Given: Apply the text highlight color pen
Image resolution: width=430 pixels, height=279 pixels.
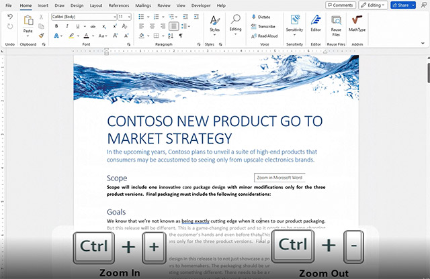Looking at the screenshot, I should (x=71, y=36).
